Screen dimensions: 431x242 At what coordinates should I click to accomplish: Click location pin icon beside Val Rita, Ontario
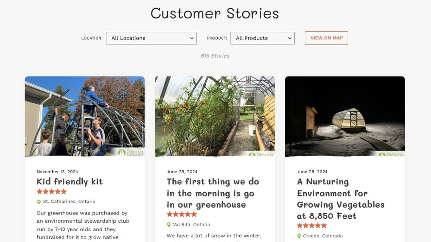click(169, 225)
